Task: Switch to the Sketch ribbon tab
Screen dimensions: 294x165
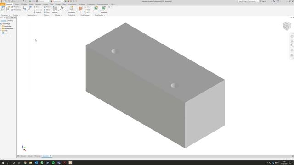Action: tap(31, 4)
